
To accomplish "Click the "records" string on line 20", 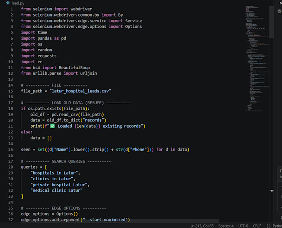I will [93, 120].
